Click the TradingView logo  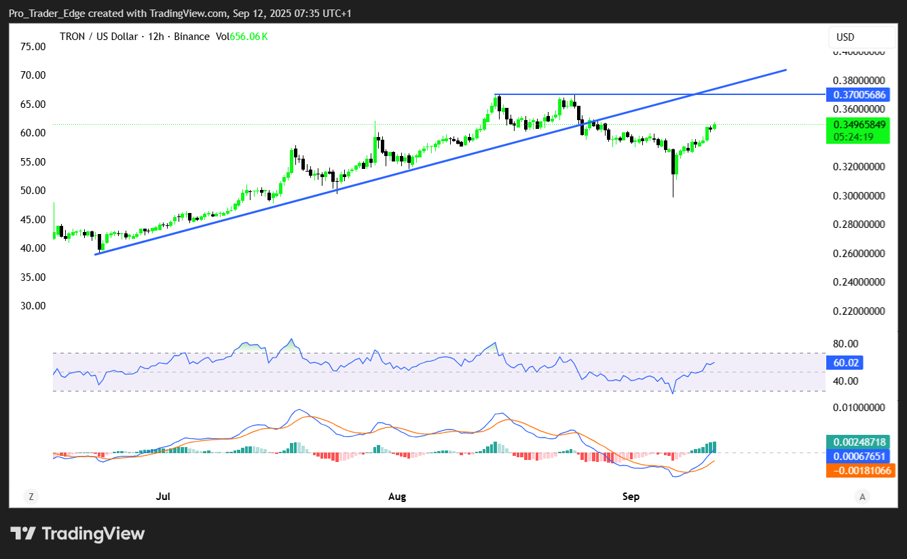click(x=77, y=534)
